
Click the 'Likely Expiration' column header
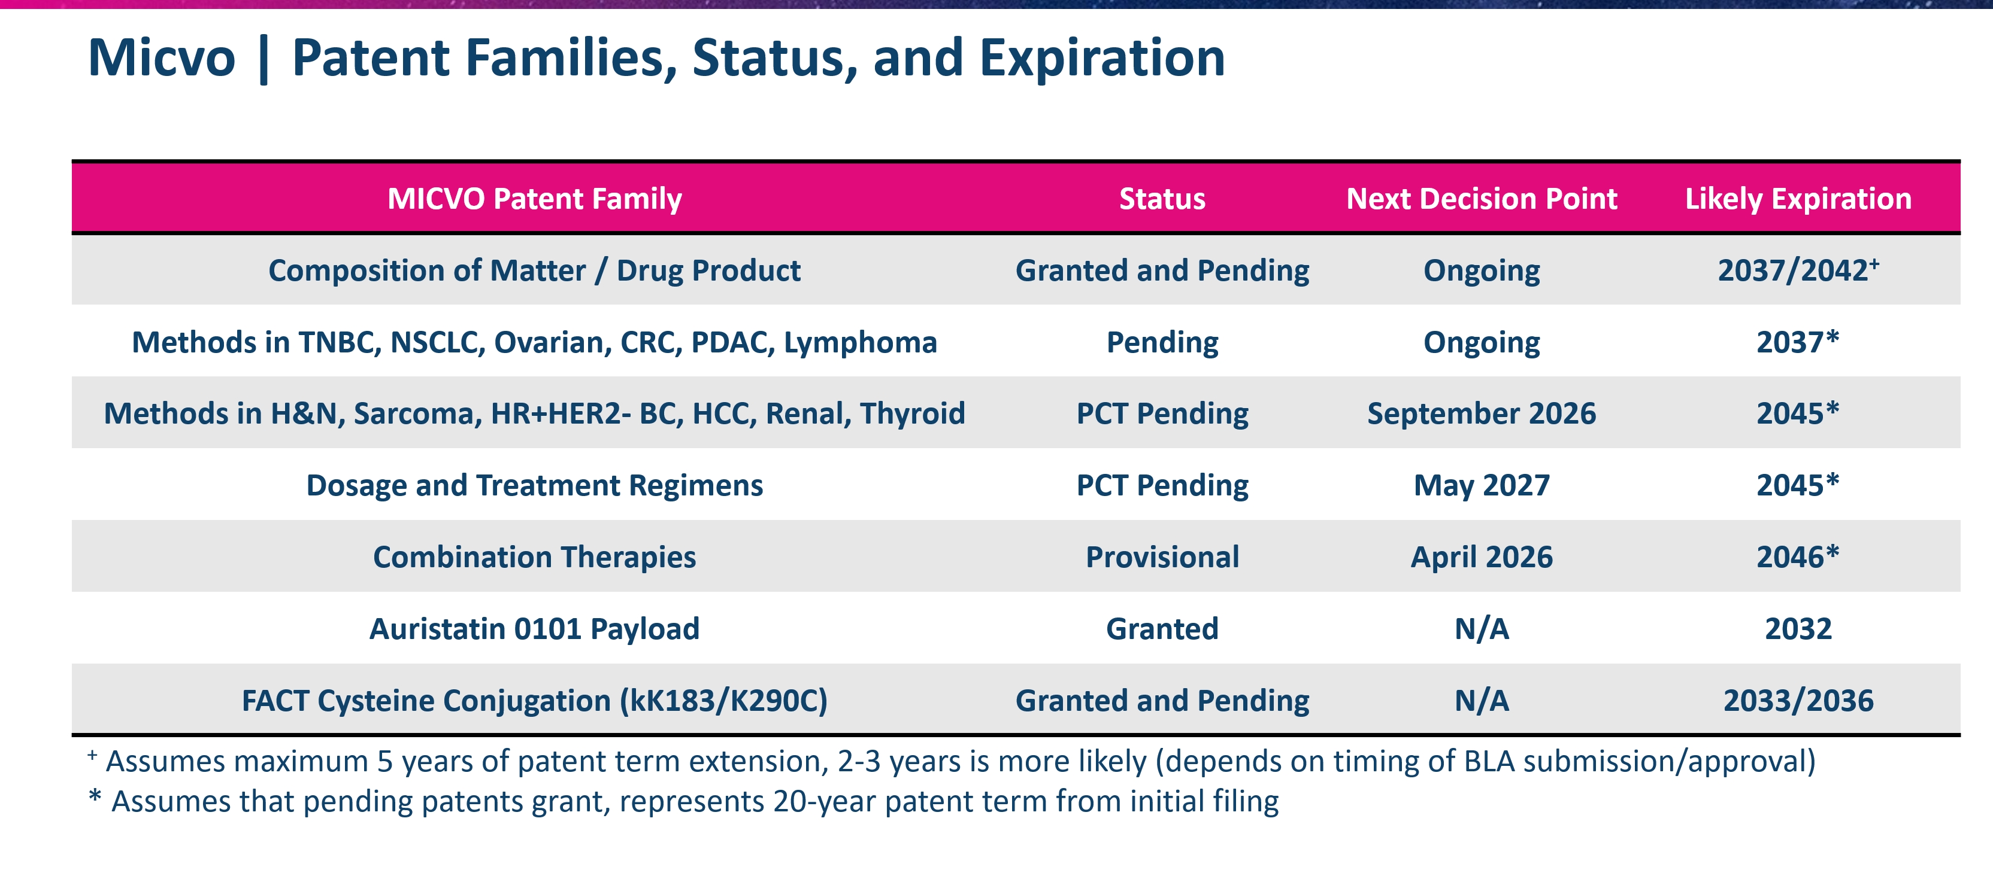click(1797, 199)
